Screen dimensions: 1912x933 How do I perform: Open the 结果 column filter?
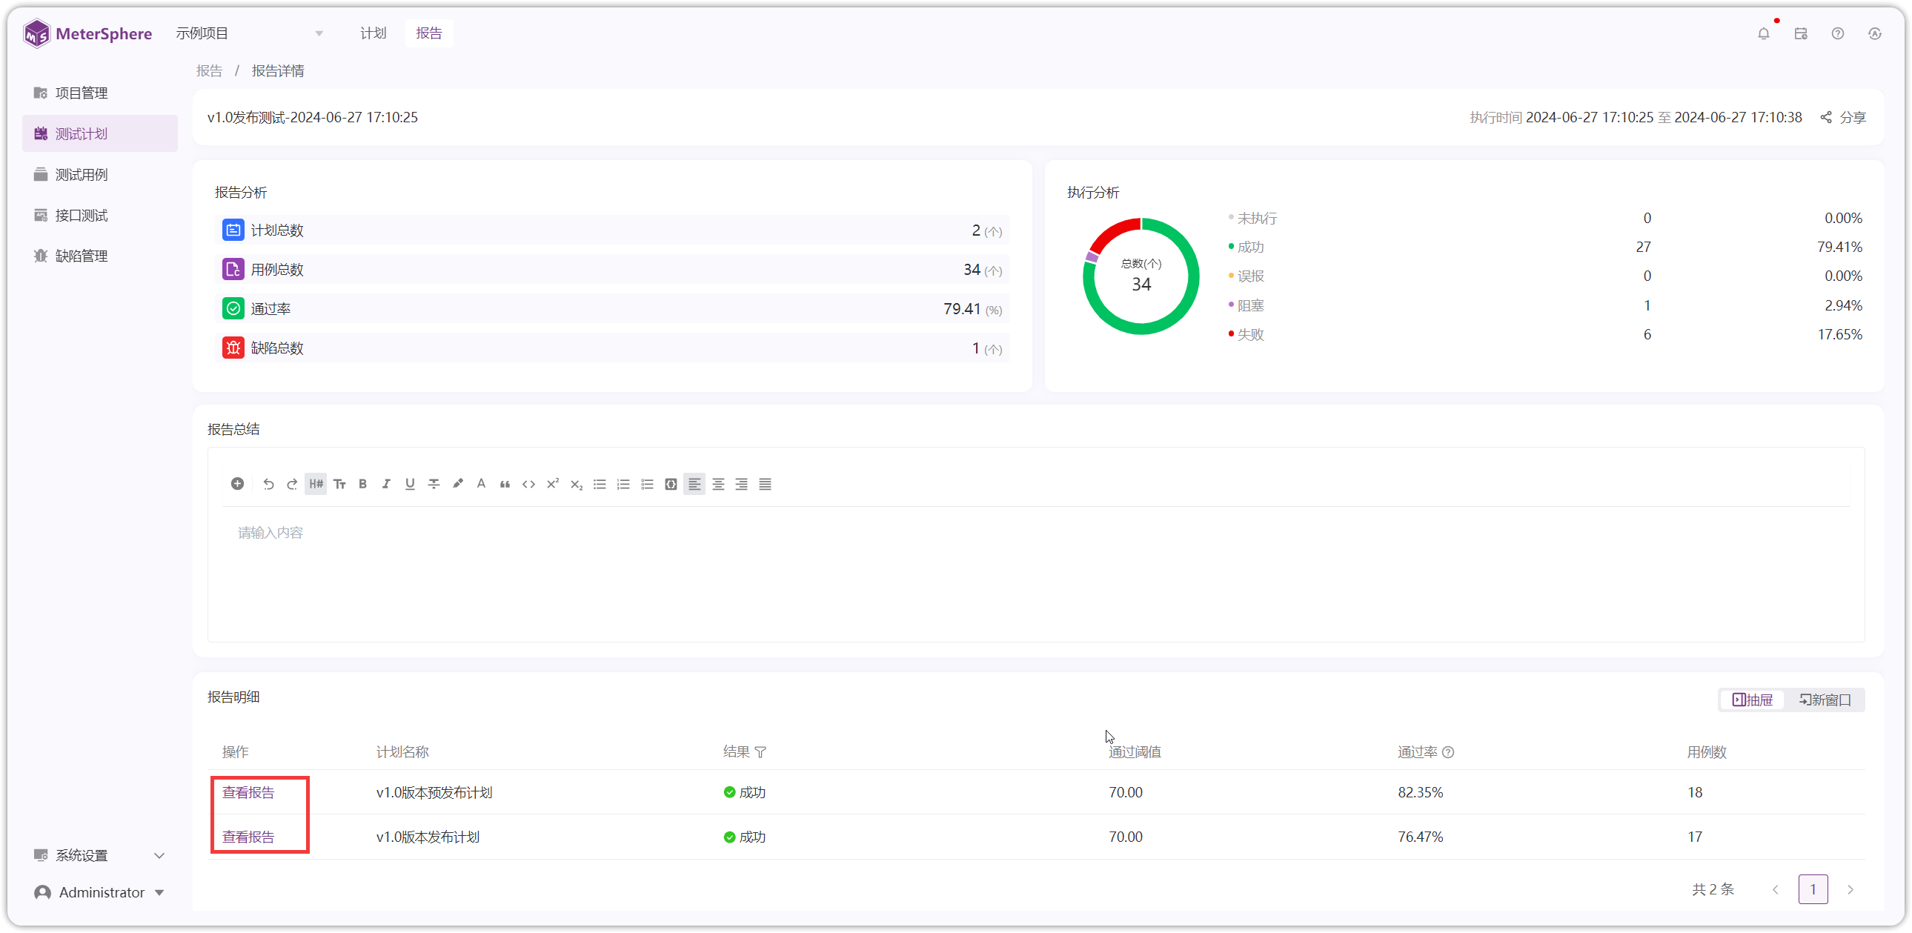(x=761, y=752)
